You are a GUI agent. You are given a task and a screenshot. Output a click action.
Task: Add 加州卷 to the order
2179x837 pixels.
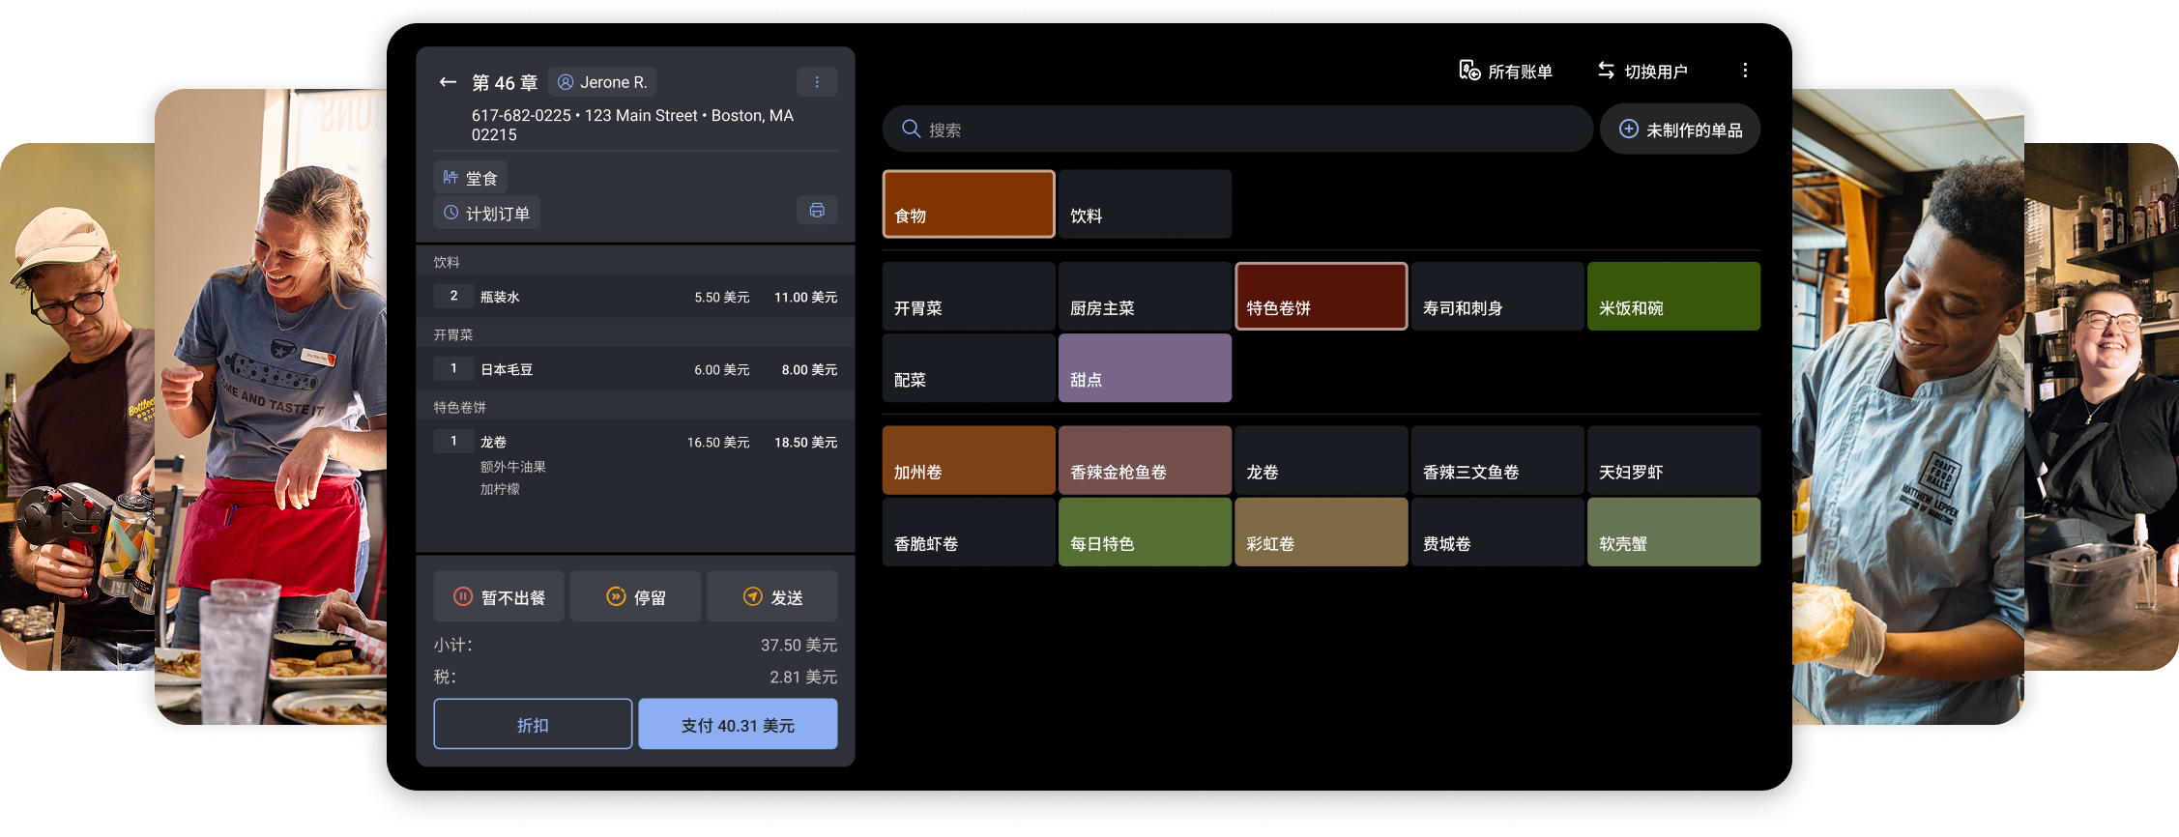pyautogui.click(x=969, y=460)
